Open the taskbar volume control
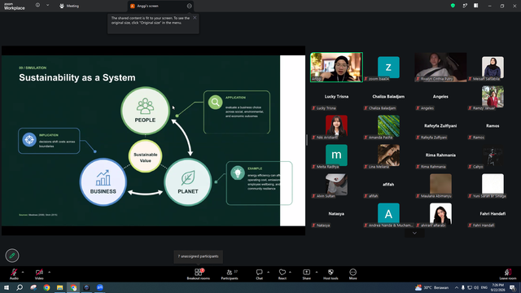Image resolution: width=521 pixels, height=293 pixels. click(x=476, y=287)
